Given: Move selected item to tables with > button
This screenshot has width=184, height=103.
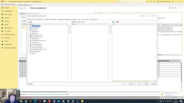Looking at the screenshot, I should tap(70, 26).
